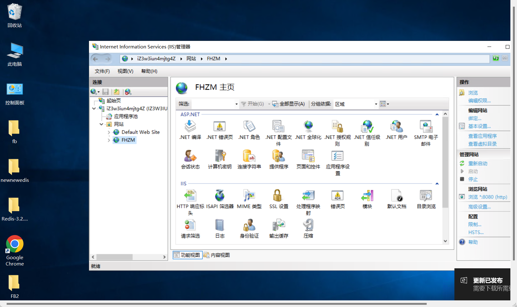Image resolution: width=517 pixels, height=307 pixels.
Task: Collapse the IIS group
Action: tap(437, 184)
